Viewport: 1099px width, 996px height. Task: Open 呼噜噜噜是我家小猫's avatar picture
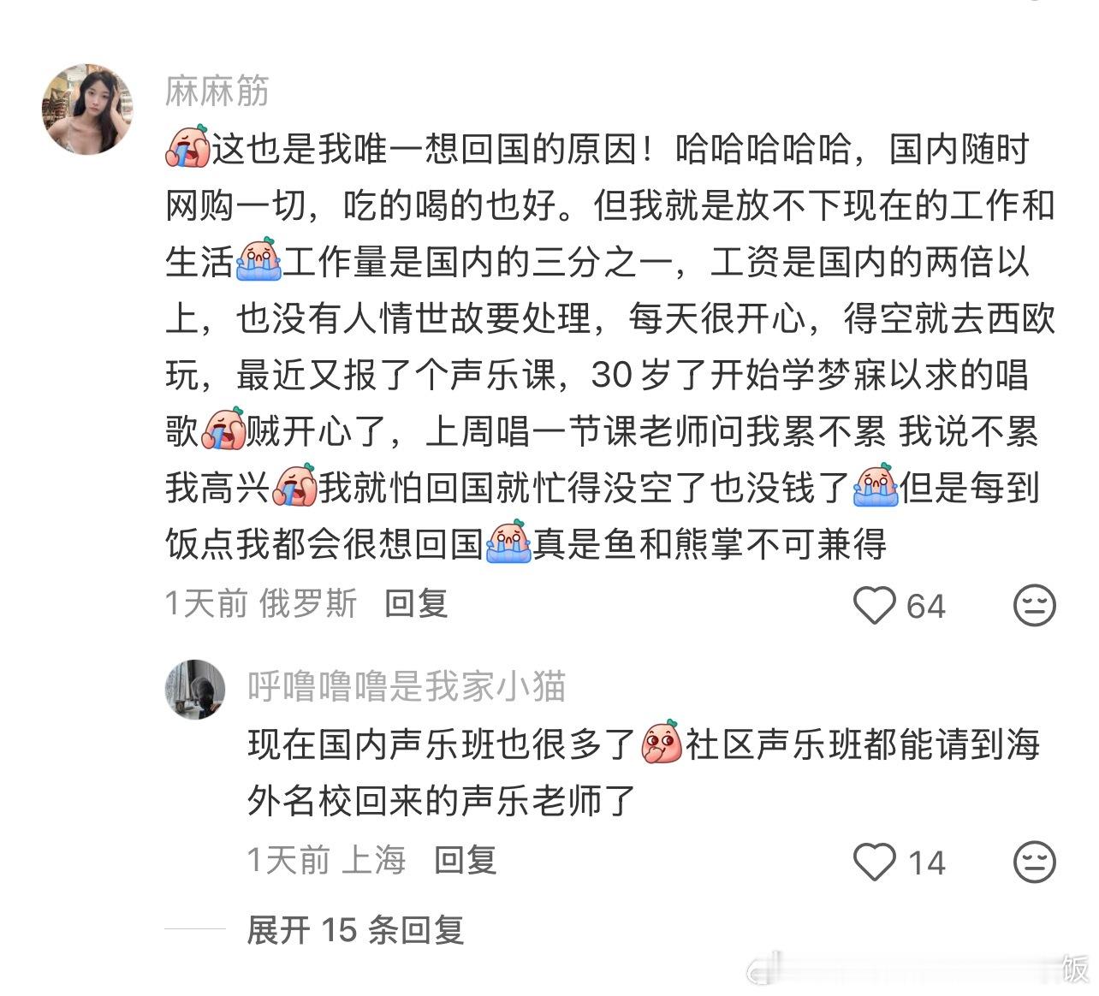[195, 690]
